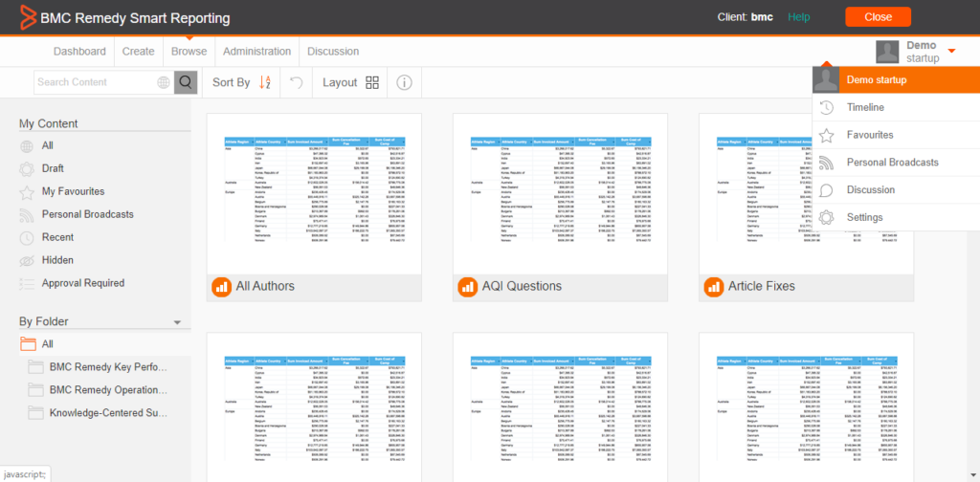Open the Layout options label
The height and width of the screenshot is (482, 980).
[x=340, y=82]
